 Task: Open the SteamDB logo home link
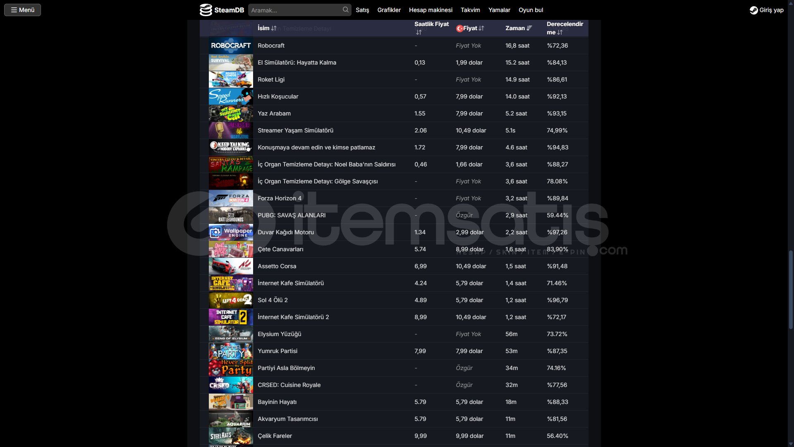click(222, 10)
